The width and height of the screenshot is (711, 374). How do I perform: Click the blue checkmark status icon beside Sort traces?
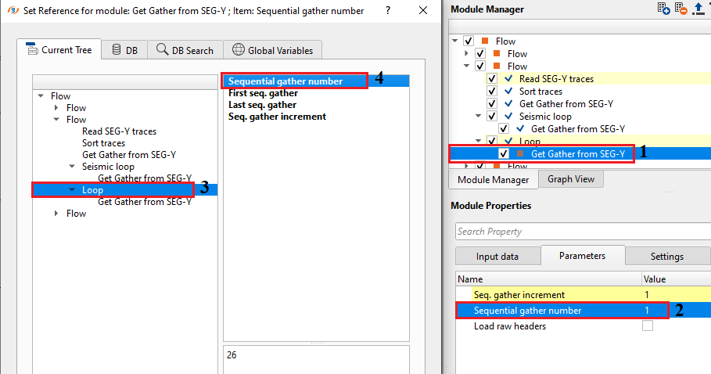[x=508, y=91]
